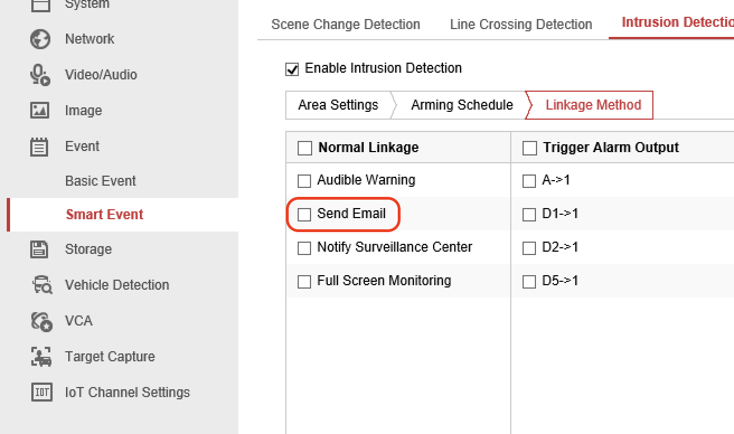Screen dimensions: 734x434
Task: Tick Notify Surveillance Center checkbox
Action: coord(304,248)
